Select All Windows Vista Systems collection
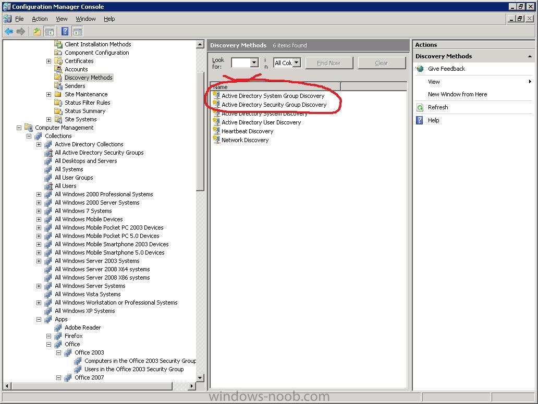This screenshot has width=538, height=404. click(x=88, y=294)
